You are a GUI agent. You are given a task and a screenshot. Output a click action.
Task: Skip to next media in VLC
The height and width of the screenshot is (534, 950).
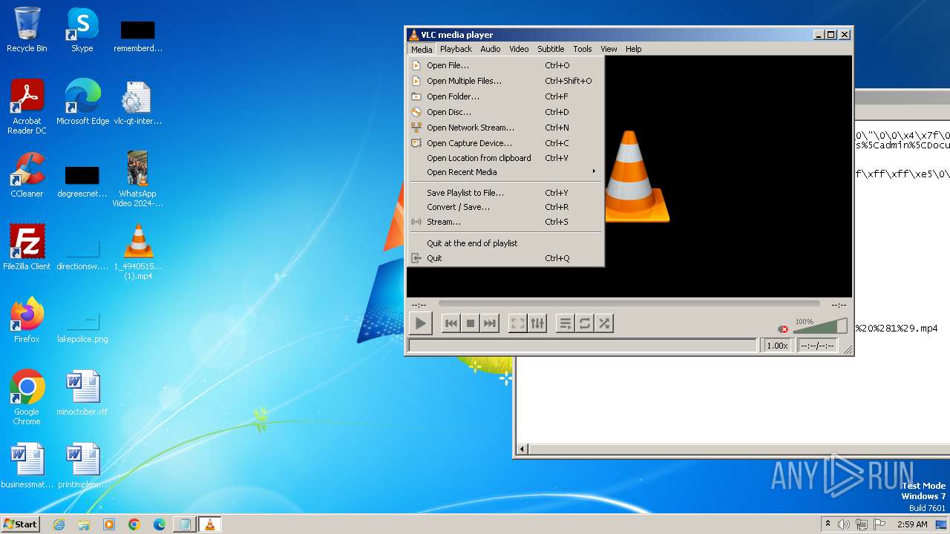pos(489,323)
